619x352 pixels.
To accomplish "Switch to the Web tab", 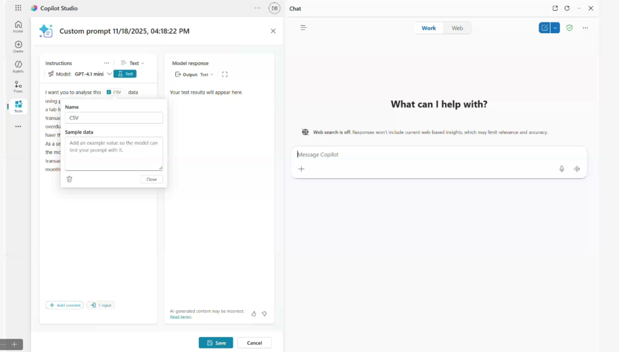I will (457, 28).
